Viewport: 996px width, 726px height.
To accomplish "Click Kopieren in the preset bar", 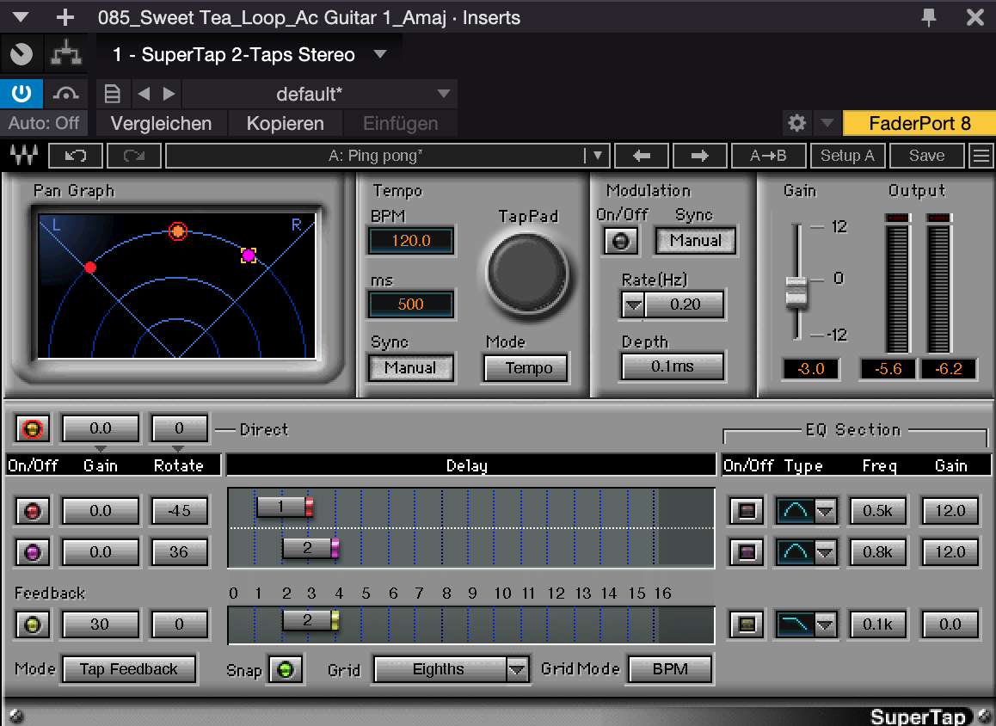I will pos(285,123).
